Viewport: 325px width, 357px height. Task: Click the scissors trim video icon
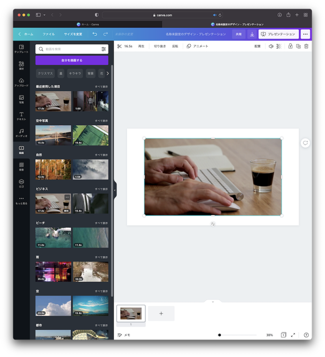[119, 46]
